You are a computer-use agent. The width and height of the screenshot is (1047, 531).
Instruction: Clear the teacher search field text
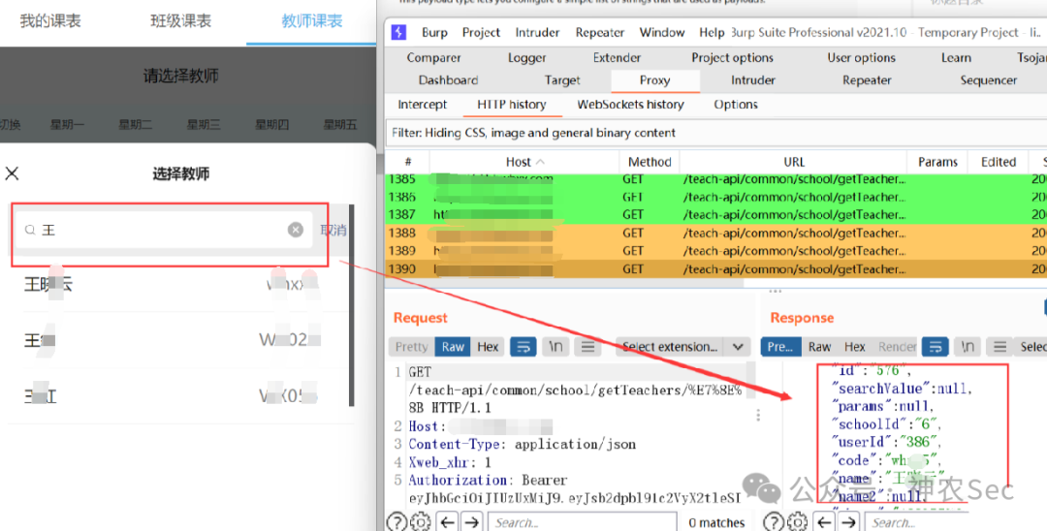pos(295,231)
